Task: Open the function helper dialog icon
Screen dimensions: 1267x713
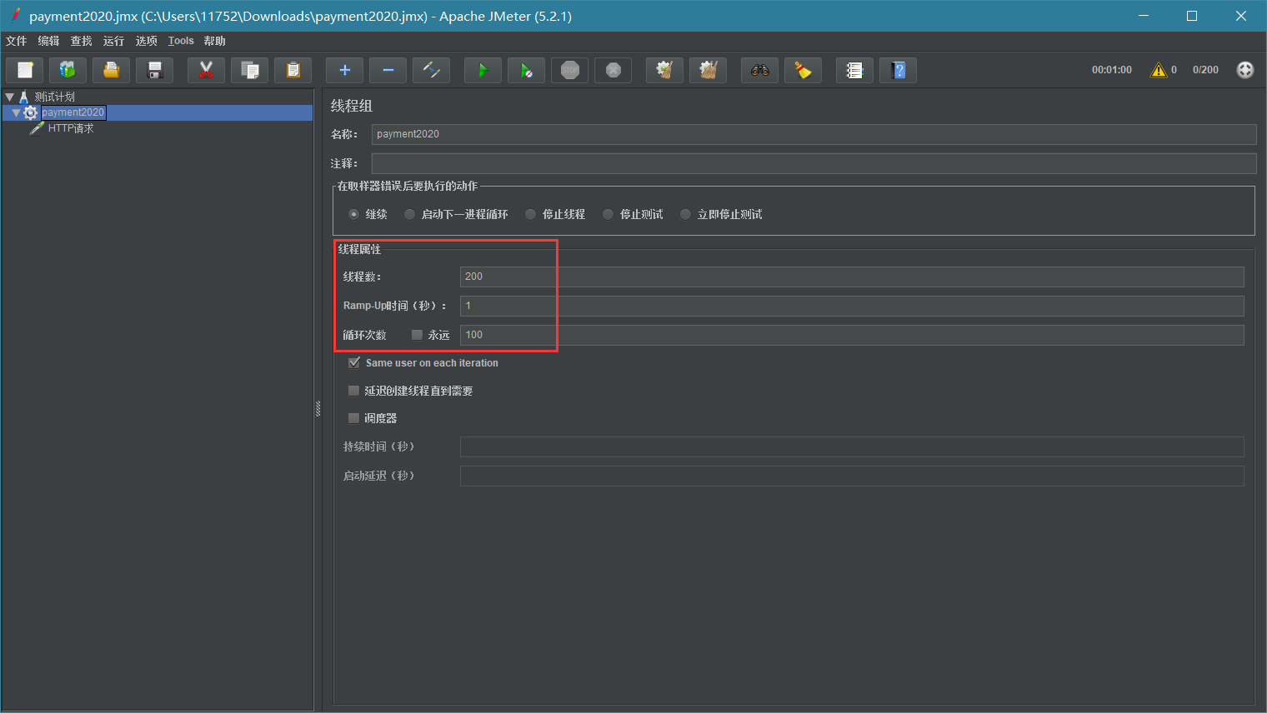Action: (855, 70)
